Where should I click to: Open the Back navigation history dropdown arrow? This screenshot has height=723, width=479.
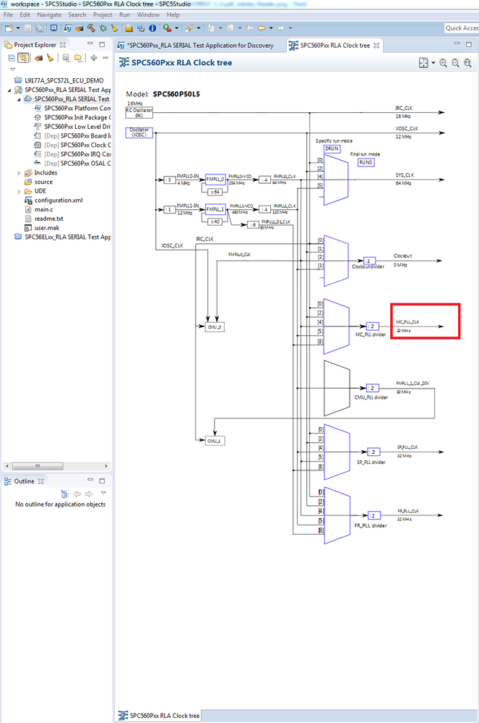click(270, 28)
